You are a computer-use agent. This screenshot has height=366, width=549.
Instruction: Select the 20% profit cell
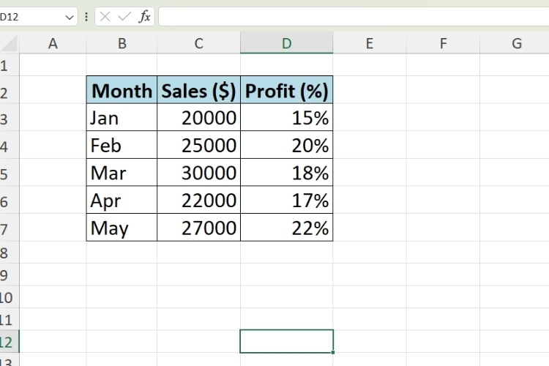287,145
